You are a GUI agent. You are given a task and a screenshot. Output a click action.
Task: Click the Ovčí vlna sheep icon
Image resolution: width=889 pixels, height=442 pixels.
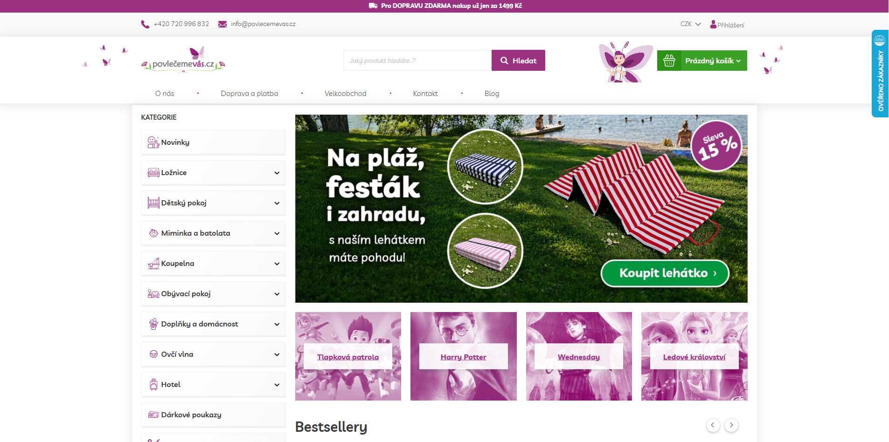pos(153,354)
